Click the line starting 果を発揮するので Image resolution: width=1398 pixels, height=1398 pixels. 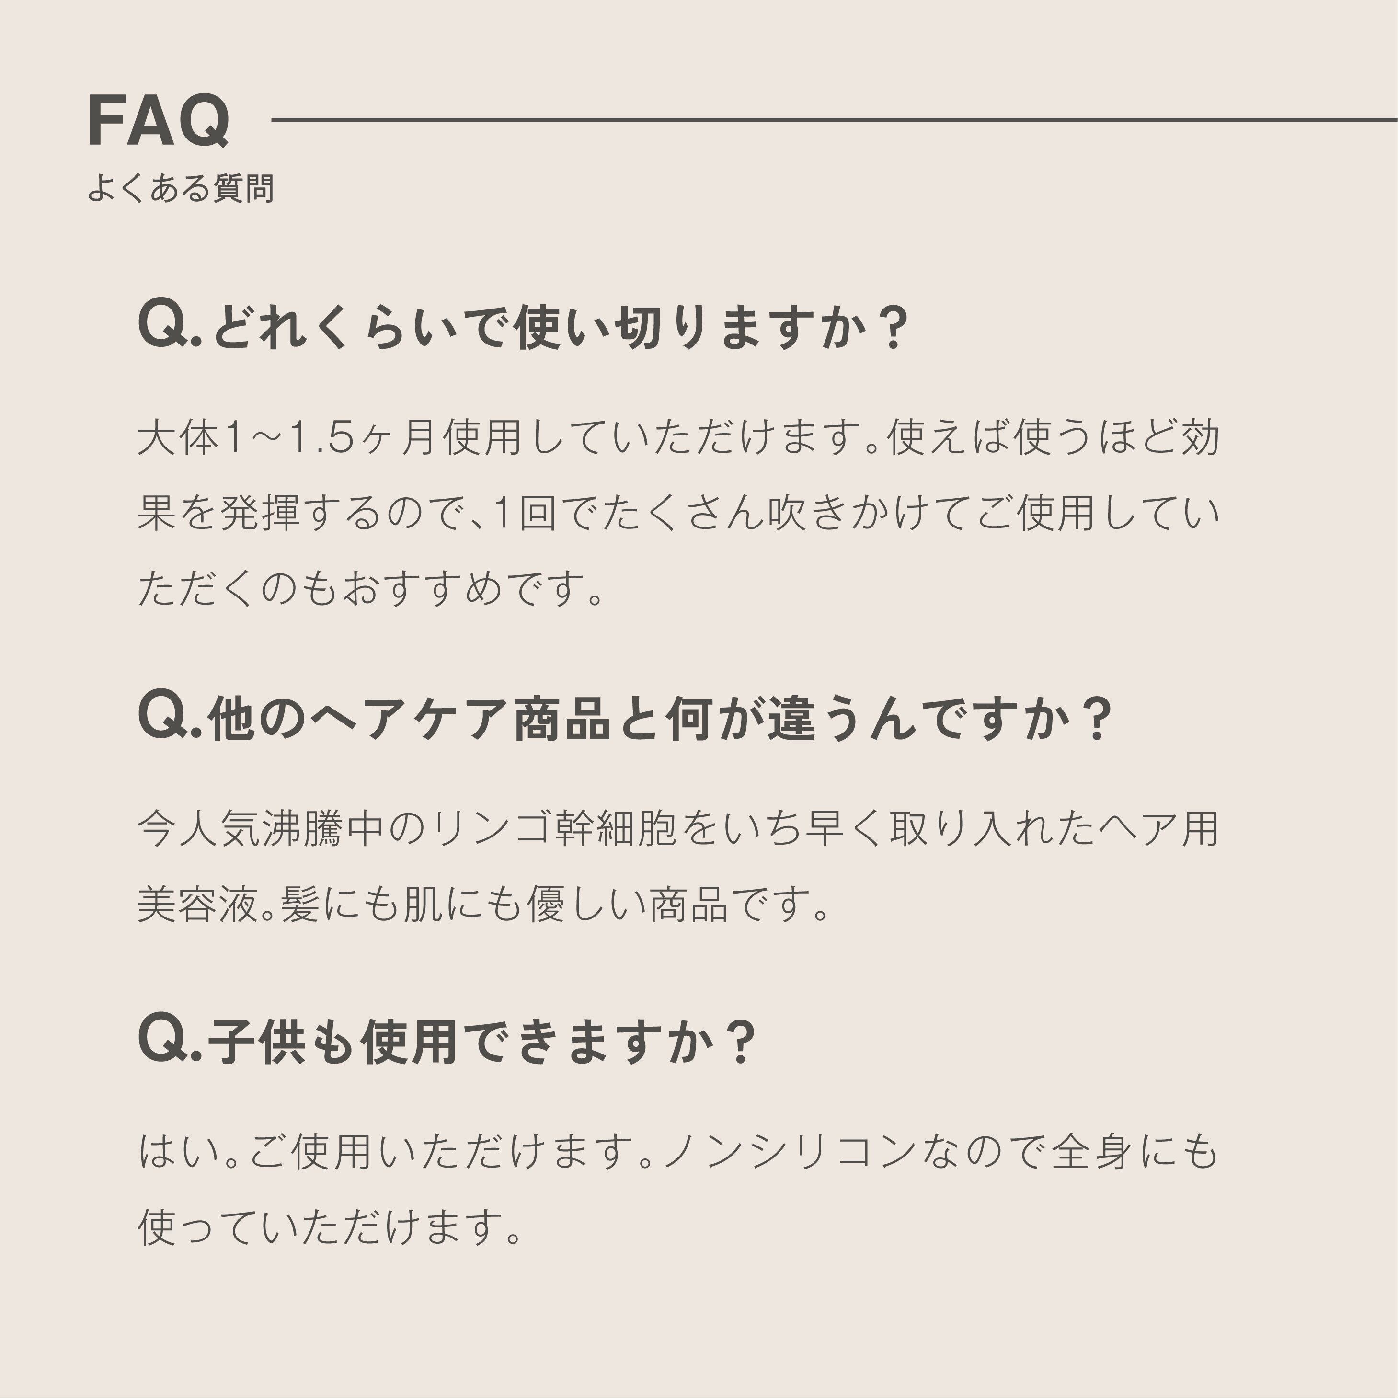pos(679,513)
